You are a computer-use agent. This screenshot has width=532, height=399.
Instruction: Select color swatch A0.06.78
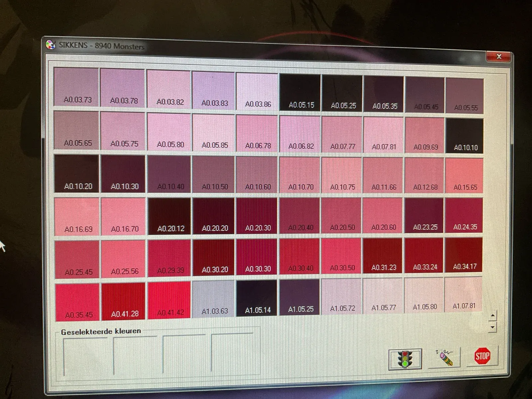coord(257,133)
